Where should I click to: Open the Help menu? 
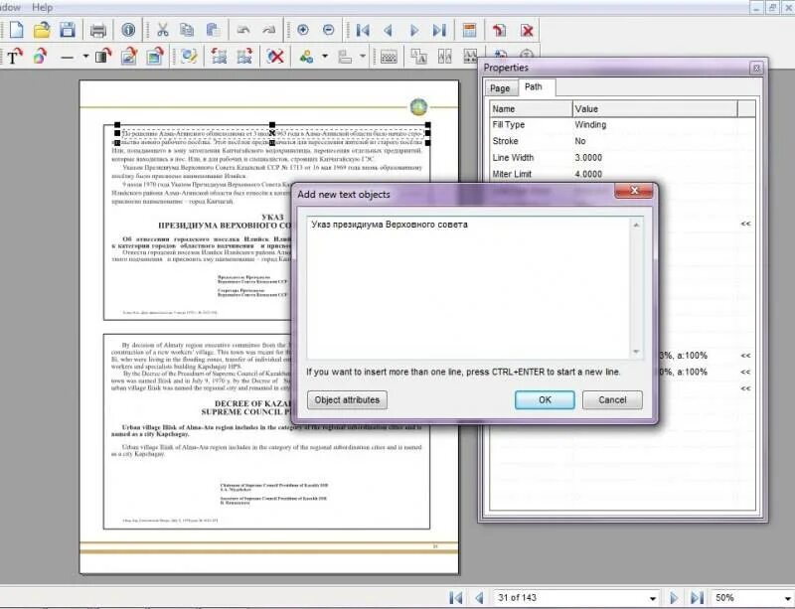click(x=42, y=8)
